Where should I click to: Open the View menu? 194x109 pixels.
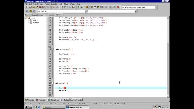pos(42,4)
